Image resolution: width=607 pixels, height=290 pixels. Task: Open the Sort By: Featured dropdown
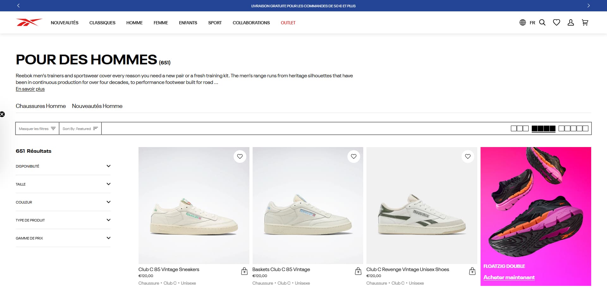pos(80,128)
